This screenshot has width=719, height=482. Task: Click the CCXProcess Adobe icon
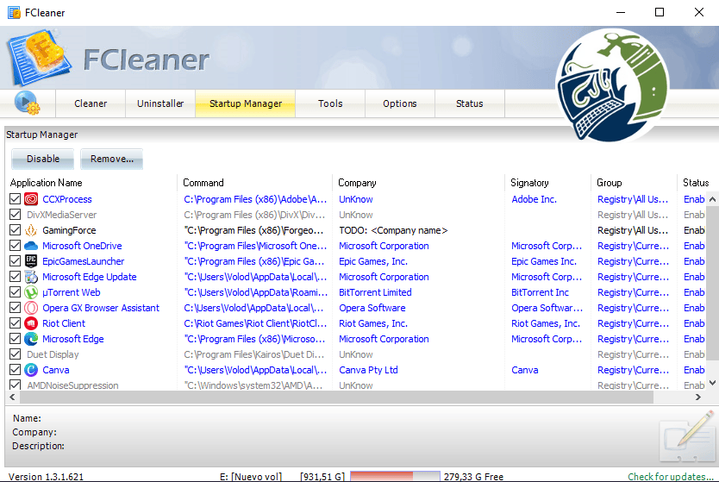(x=31, y=199)
